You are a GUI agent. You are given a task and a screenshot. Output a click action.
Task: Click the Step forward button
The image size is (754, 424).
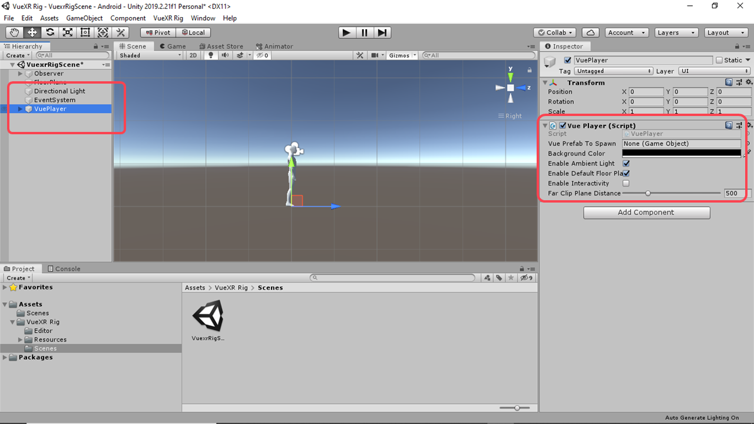[382, 32]
